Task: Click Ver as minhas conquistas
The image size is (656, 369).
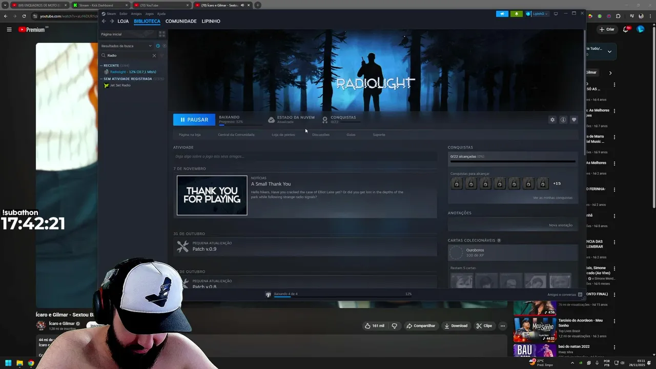Action: point(552,198)
